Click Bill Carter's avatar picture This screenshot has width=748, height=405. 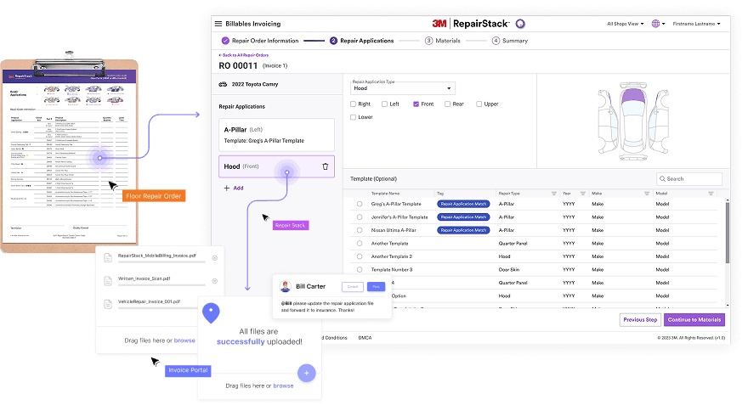(x=286, y=286)
